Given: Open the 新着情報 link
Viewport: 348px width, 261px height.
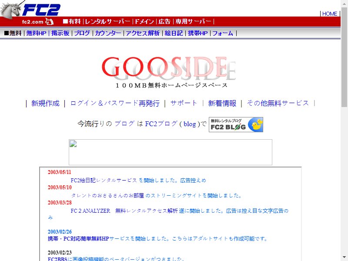Looking at the screenshot, I should tap(222, 103).
